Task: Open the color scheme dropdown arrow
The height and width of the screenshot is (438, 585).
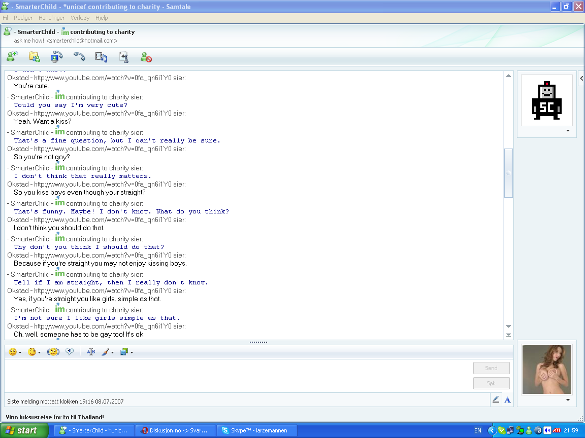Action: click(112, 352)
